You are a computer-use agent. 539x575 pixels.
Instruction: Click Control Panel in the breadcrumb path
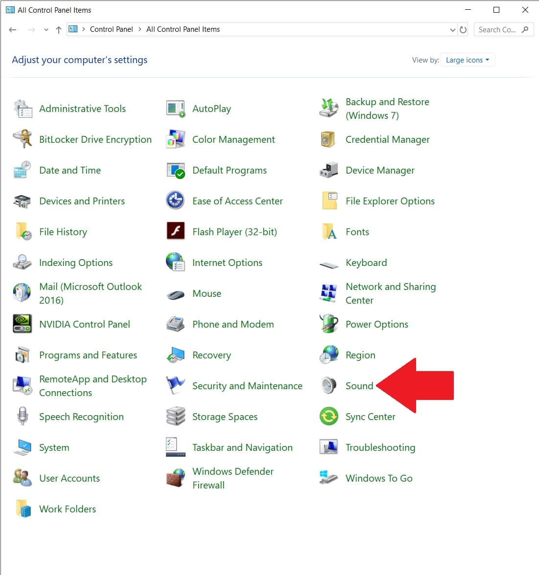tap(111, 29)
